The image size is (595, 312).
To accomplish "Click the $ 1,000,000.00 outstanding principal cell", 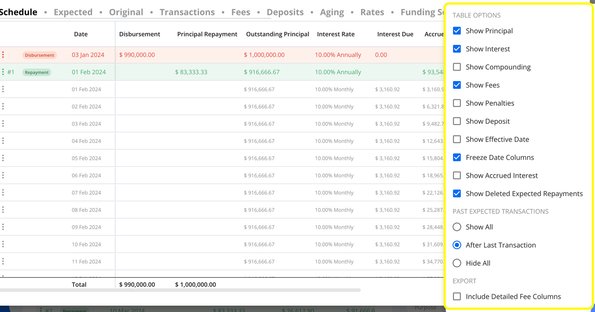I will (x=264, y=55).
